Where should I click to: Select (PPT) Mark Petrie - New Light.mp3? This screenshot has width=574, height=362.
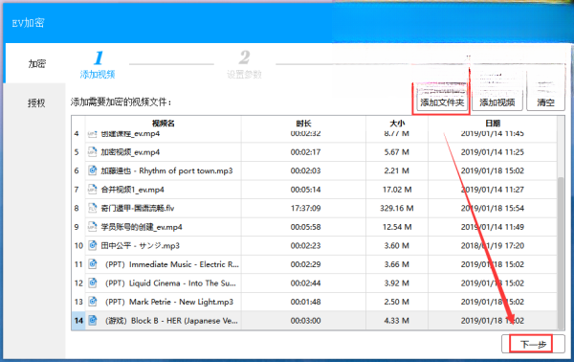click(169, 302)
